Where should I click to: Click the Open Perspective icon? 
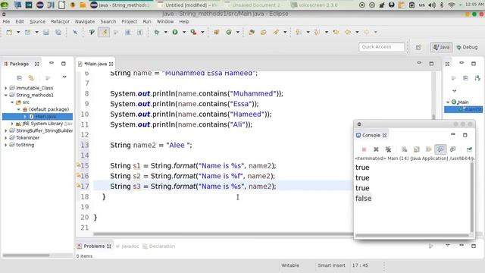[418, 47]
